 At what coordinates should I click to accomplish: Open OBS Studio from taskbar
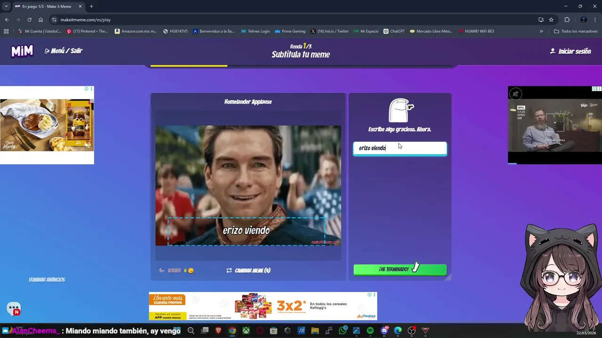pos(412,330)
